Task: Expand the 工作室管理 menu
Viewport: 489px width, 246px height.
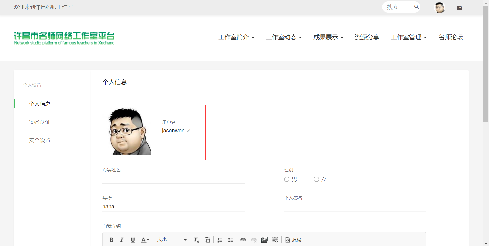Action: pyautogui.click(x=409, y=37)
